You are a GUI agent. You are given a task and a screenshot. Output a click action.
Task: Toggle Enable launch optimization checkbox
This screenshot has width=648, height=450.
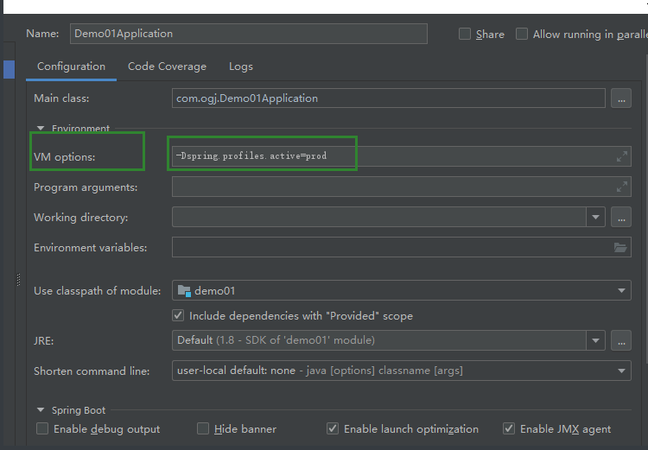(333, 428)
